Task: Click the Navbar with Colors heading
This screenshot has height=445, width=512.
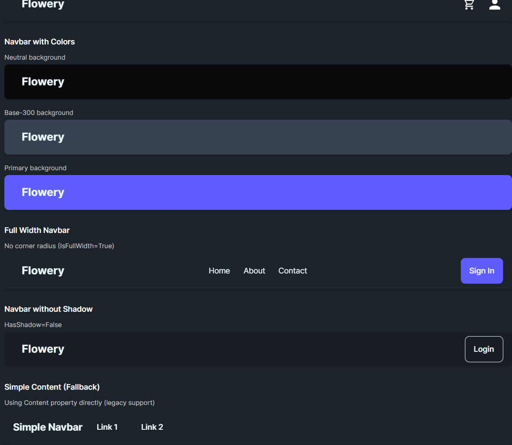Action: pos(40,42)
